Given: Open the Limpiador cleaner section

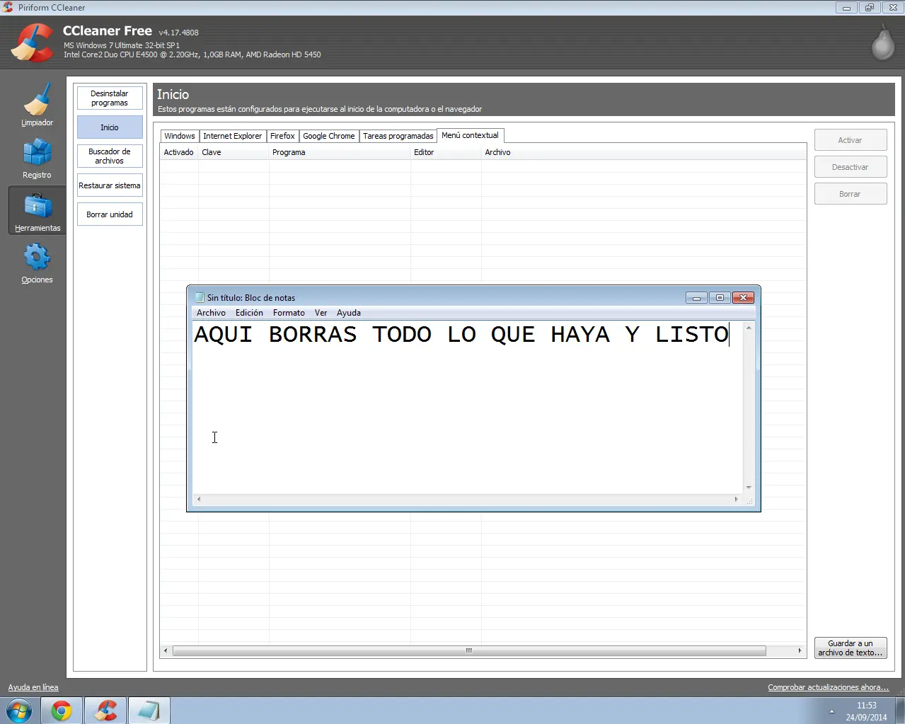Looking at the screenshot, I should click(37, 105).
